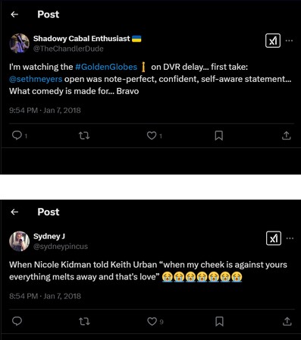Open more options on Sydney J post
301x340 pixels.
click(290, 238)
